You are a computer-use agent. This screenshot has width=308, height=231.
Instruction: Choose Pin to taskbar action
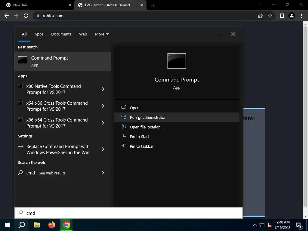point(177,146)
